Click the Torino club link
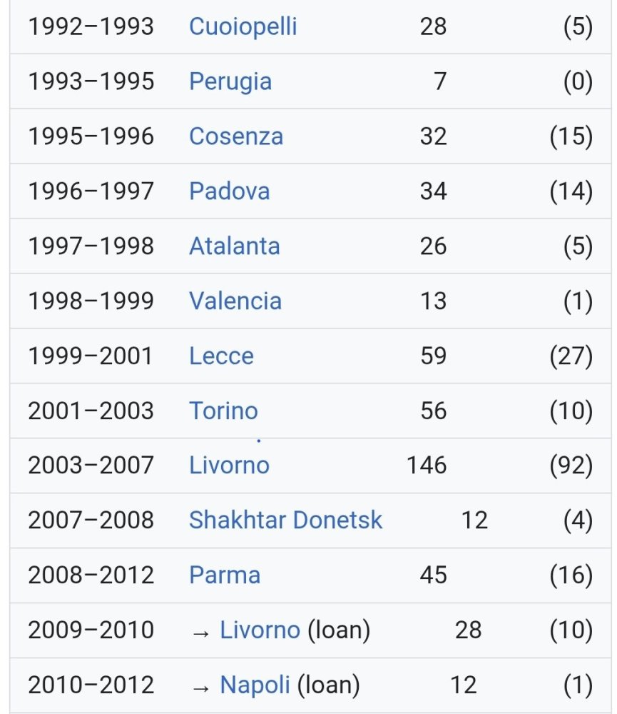This screenshot has height=714, width=617. (x=223, y=411)
